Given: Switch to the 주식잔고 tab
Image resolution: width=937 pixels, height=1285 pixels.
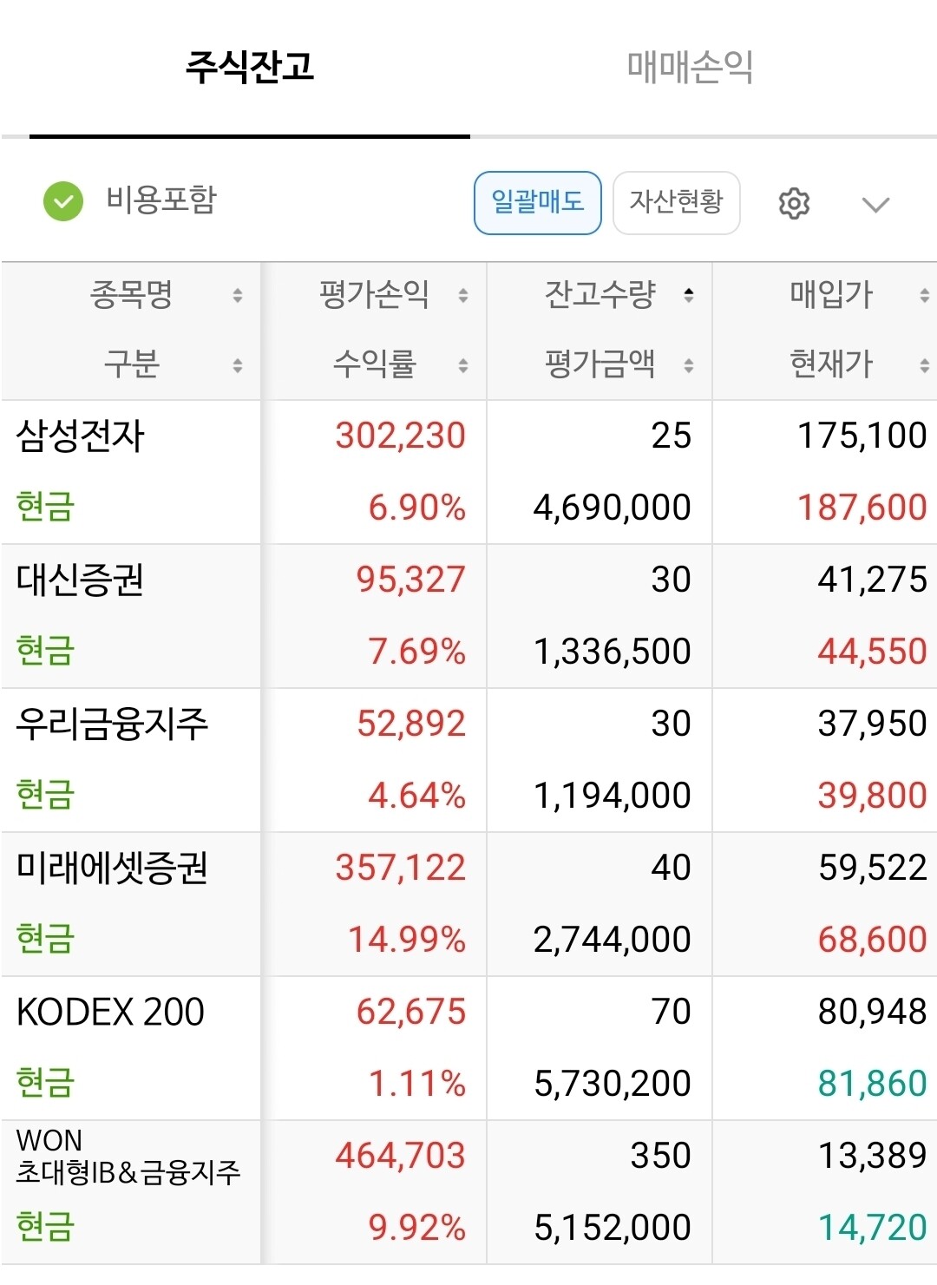Looking at the screenshot, I should tap(250, 68).
